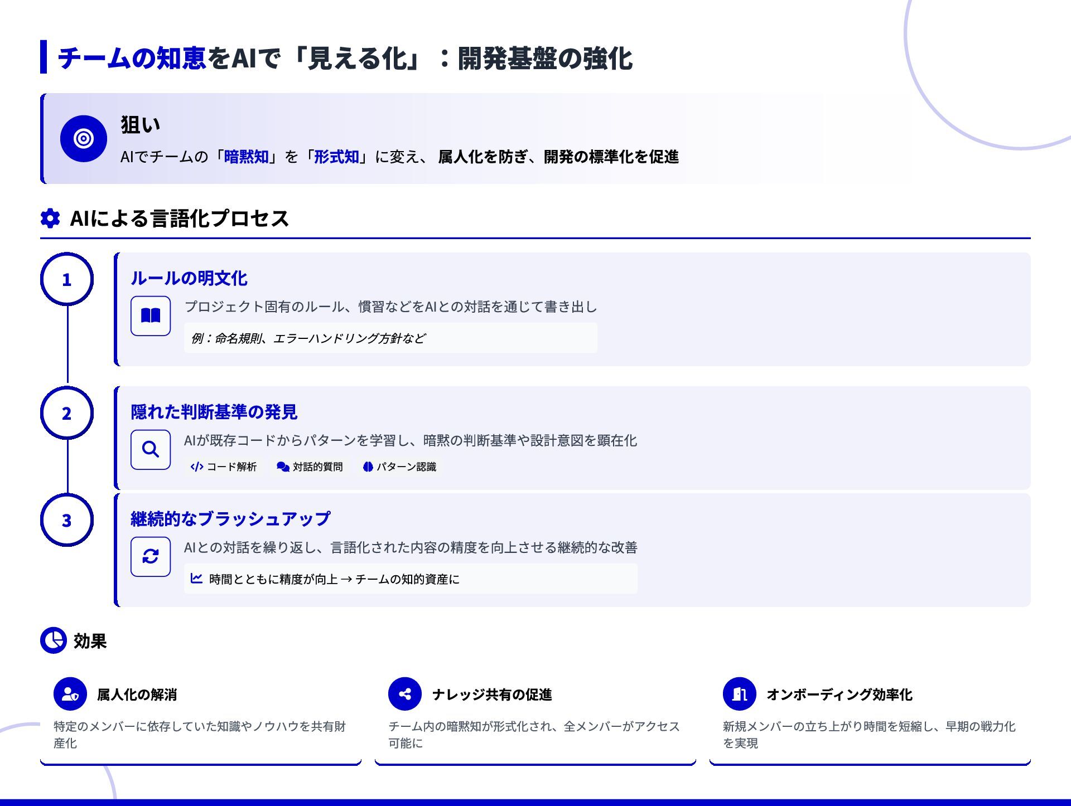
Task: Click the open book icon in step 1
Action: [151, 316]
